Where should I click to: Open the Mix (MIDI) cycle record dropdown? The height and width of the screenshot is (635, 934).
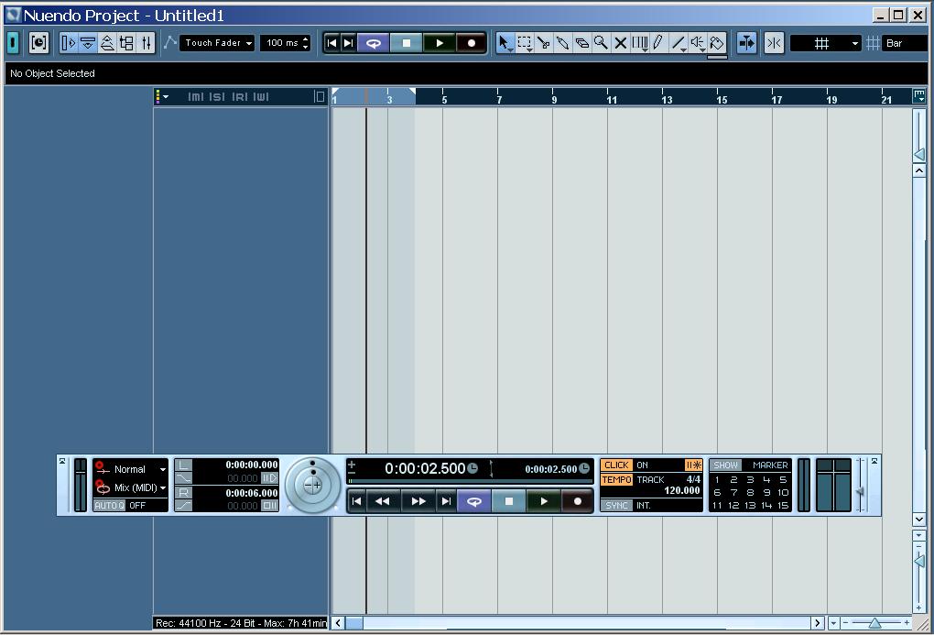pos(131,487)
